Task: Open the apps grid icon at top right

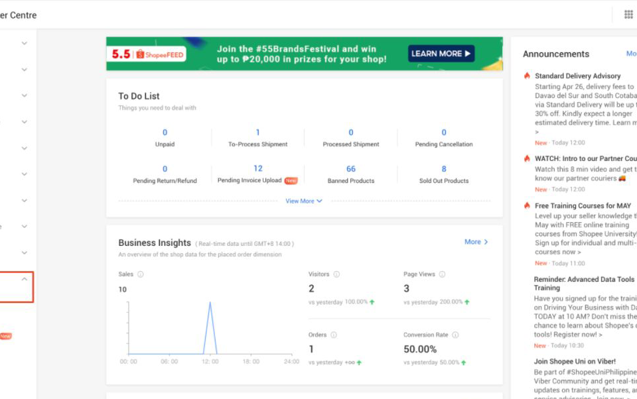Action: pyautogui.click(x=628, y=14)
